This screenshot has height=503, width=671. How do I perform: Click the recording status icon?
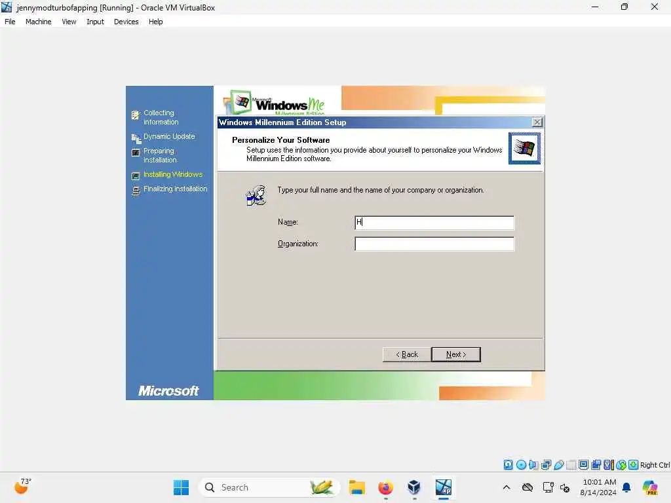pyautogui.click(x=596, y=465)
